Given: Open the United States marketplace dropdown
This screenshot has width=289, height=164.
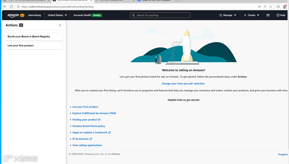Looking at the screenshot, I should (57, 15).
